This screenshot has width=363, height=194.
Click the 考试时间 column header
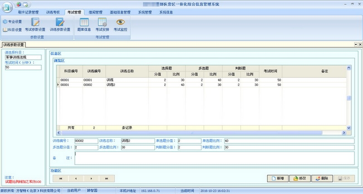pos(270,71)
